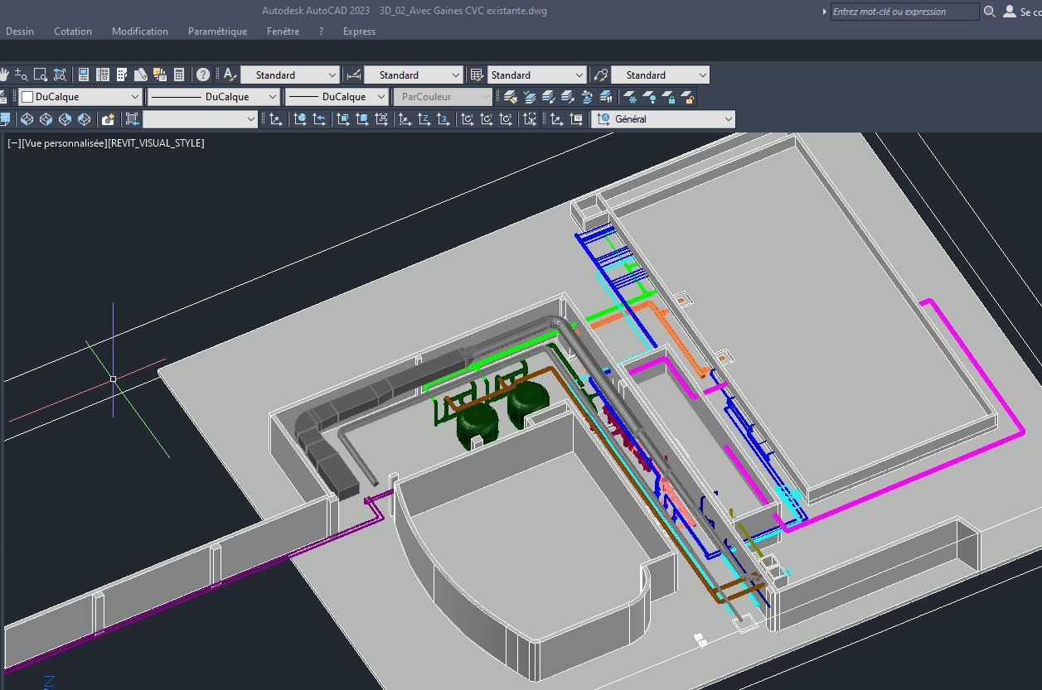Open the QuickCalc calculator icon
This screenshot has width=1042, height=690.
179,75
